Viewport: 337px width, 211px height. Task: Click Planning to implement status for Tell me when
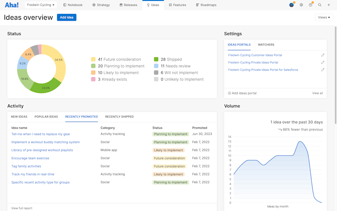click(170, 134)
